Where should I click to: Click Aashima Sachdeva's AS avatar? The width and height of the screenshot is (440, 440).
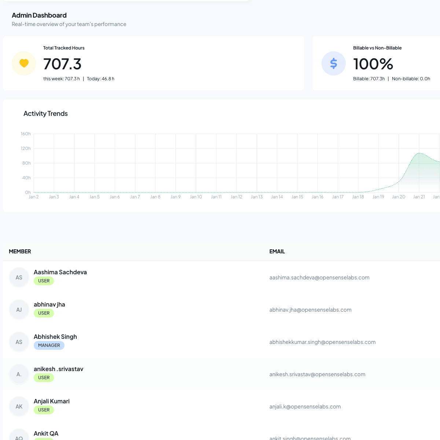(x=19, y=278)
